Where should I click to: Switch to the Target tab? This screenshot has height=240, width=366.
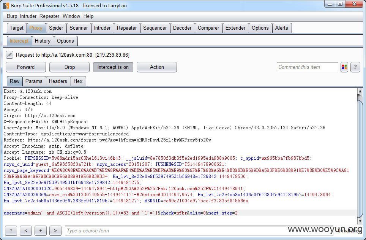(17, 28)
